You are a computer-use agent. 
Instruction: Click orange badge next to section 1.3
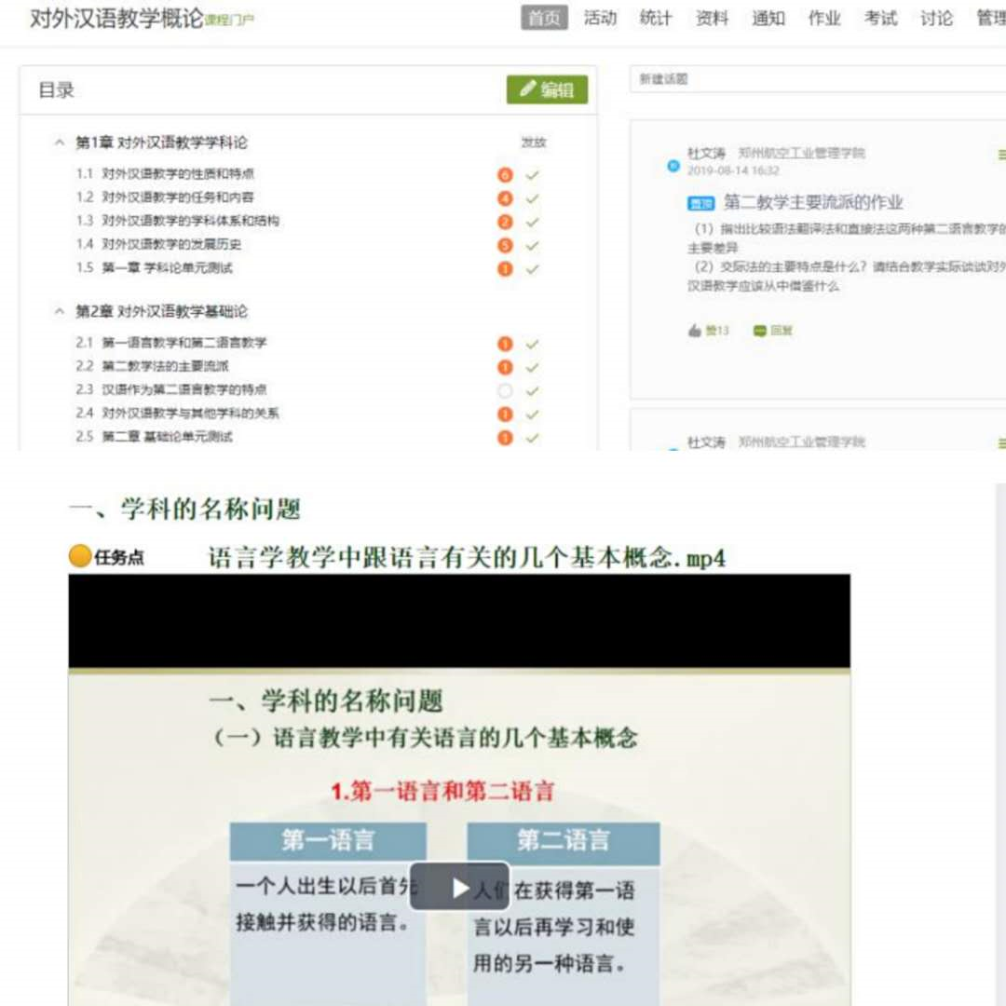point(505,222)
